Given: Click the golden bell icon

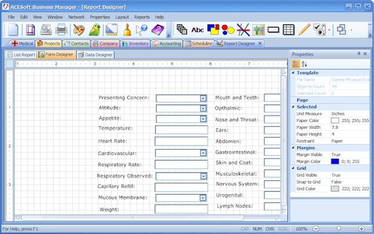Looking at the screenshot, I should pyautogui.click(x=127, y=30).
